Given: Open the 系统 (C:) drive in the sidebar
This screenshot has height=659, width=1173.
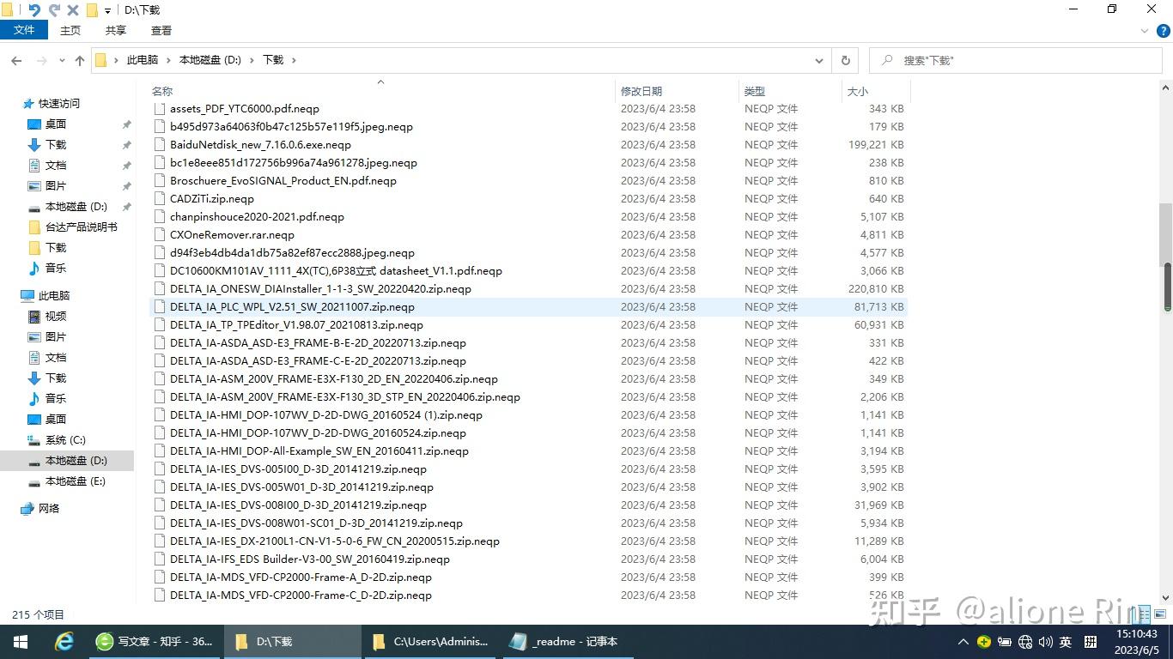Looking at the screenshot, I should [x=65, y=439].
